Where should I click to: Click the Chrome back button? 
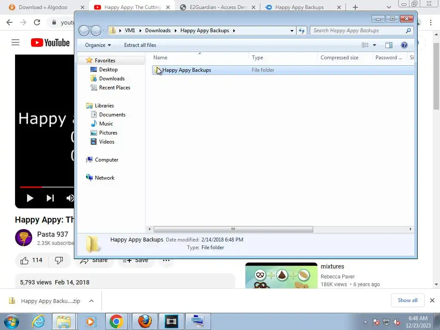tap(9, 22)
